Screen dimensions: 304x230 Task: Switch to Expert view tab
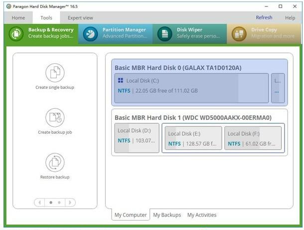[80, 17]
